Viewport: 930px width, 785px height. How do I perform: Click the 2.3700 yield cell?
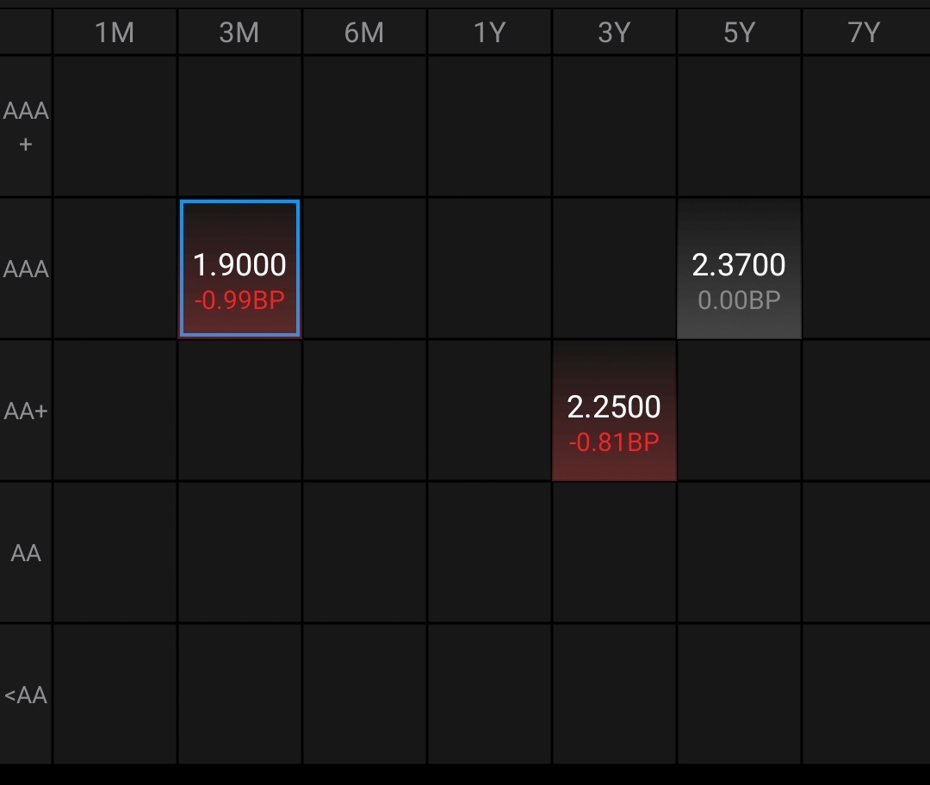point(739,269)
